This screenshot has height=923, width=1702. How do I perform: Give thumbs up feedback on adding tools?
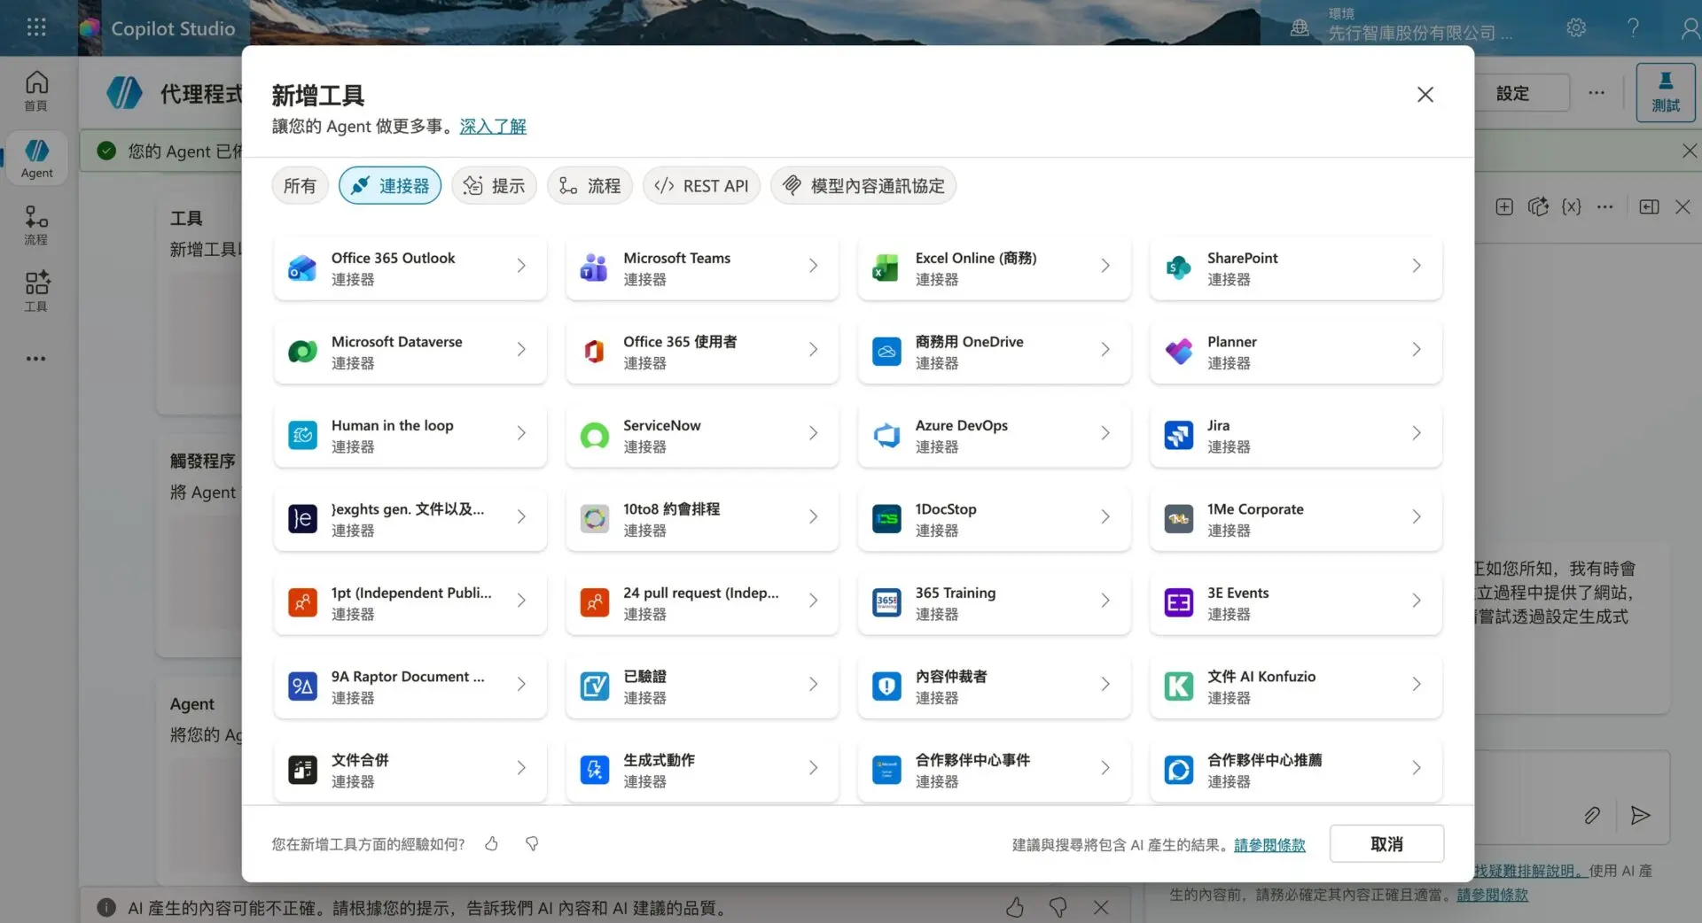[x=491, y=843]
